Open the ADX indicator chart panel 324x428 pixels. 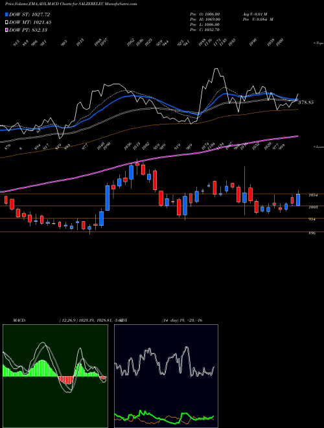pyautogui.click(x=166, y=376)
